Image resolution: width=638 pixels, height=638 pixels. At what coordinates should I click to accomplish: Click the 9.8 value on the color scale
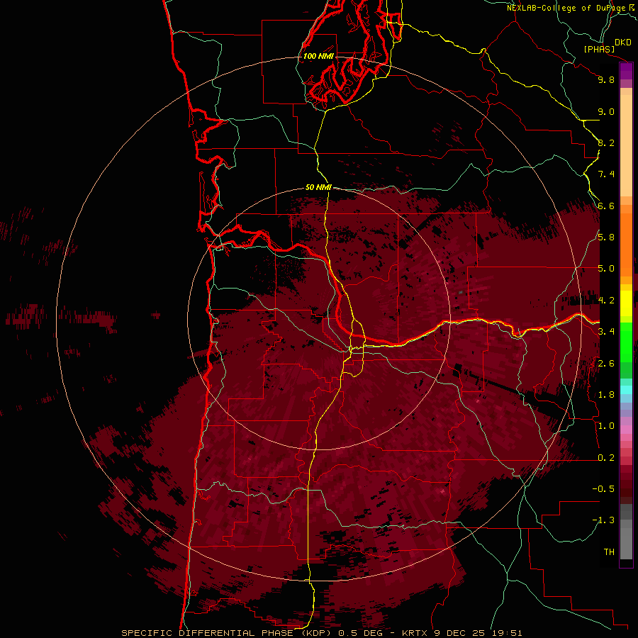pos(606,79)
